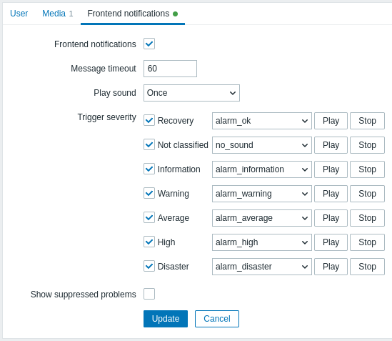Play the Not classified sound
This screenshot has height=341, width=392.
click(331, 145)
